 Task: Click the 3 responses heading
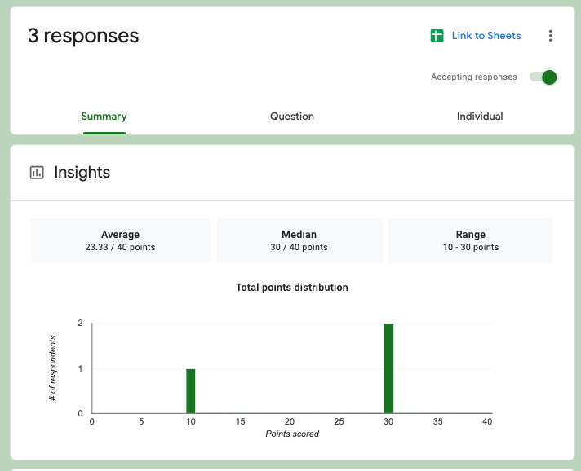[x=83, y=36]
